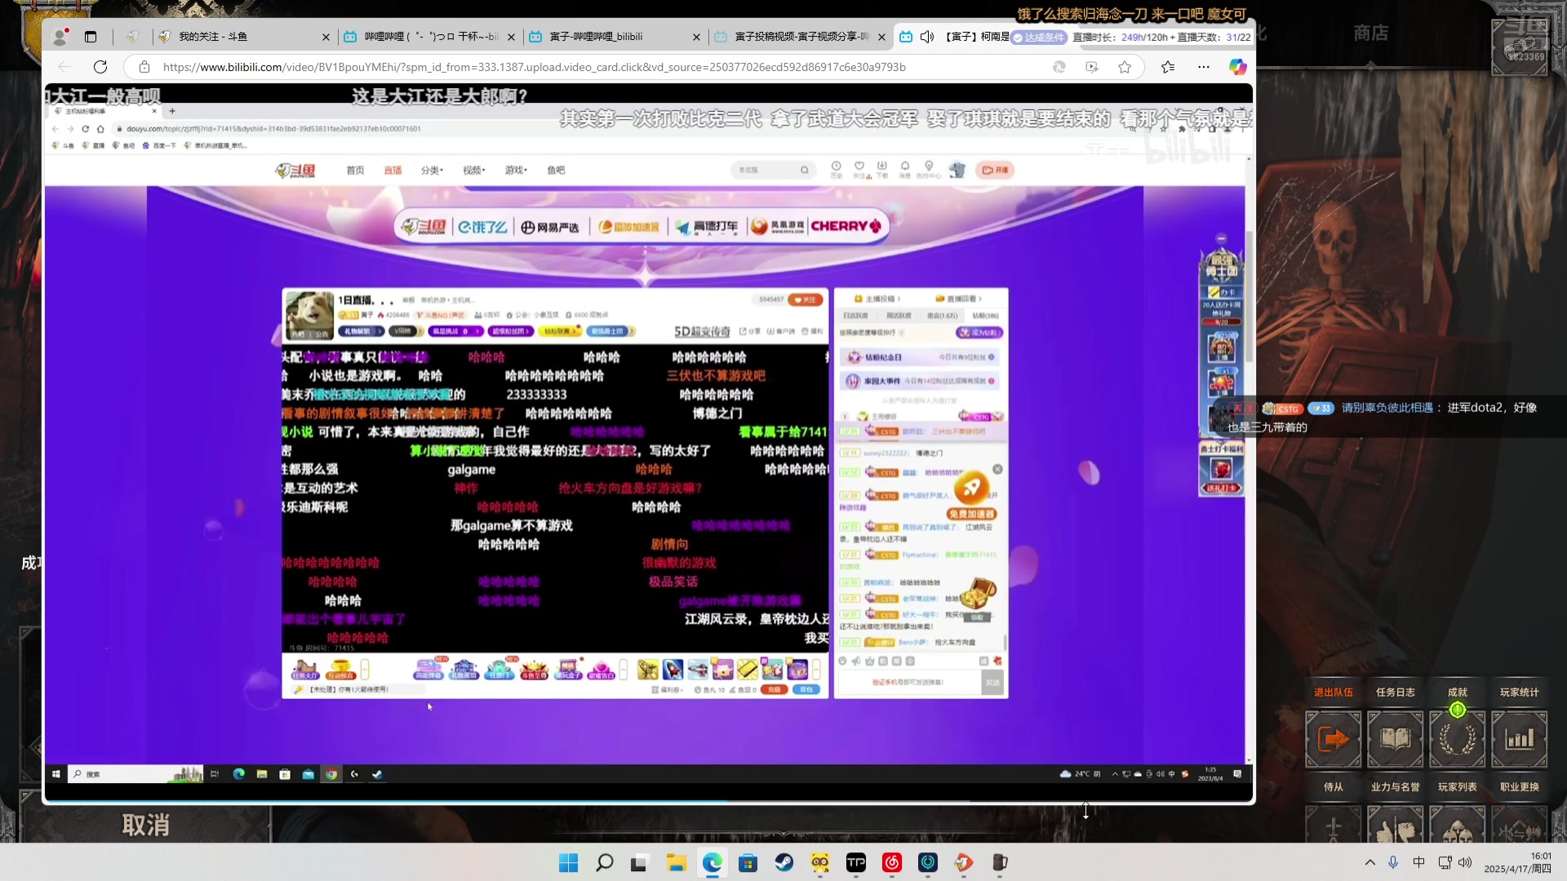Add the page to favorites with the star
This screenshot has width=1567, height=881.
click(1125, 67)
